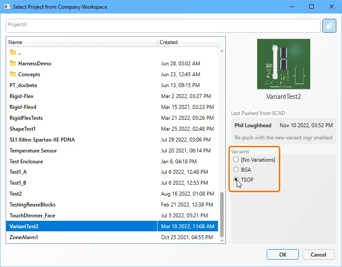Select the RigidFlexTests project
The width and height of the screenshot is (342, 267).
(x=112, y=118)
